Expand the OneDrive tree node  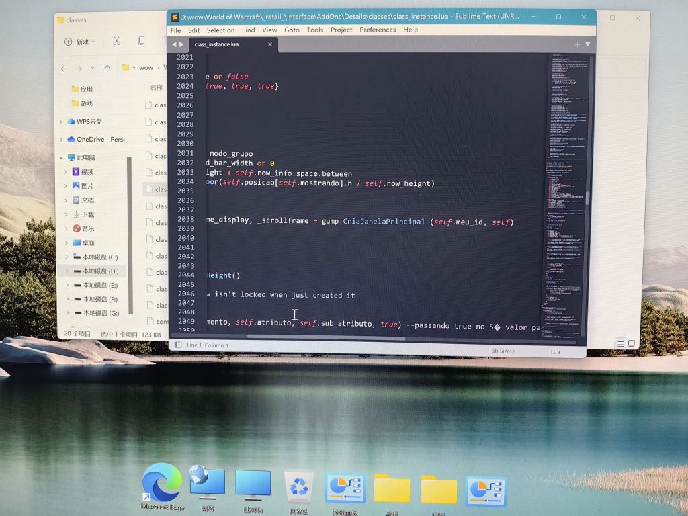[x=61, y=140]
